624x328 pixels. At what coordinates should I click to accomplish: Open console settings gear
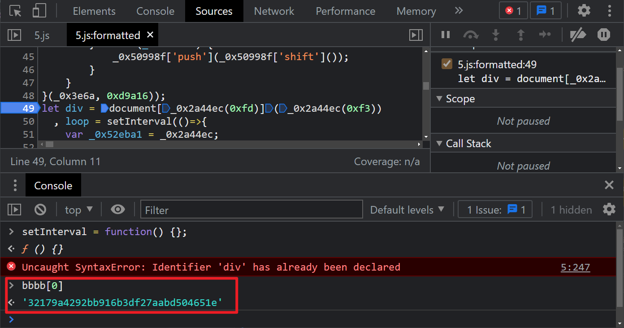[x=609, y=209]
